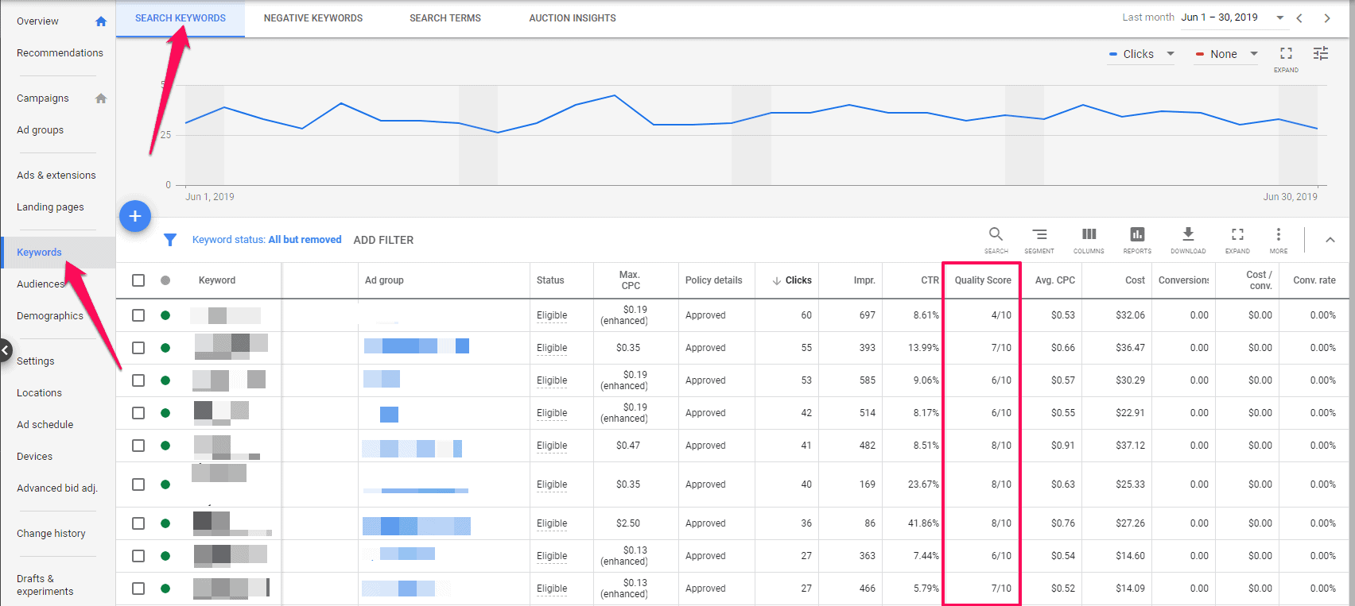The height and width of the screenshot is (606, 1355).
Task: Click the home icon next to Campaigns
Action: (x=101, y=98)
